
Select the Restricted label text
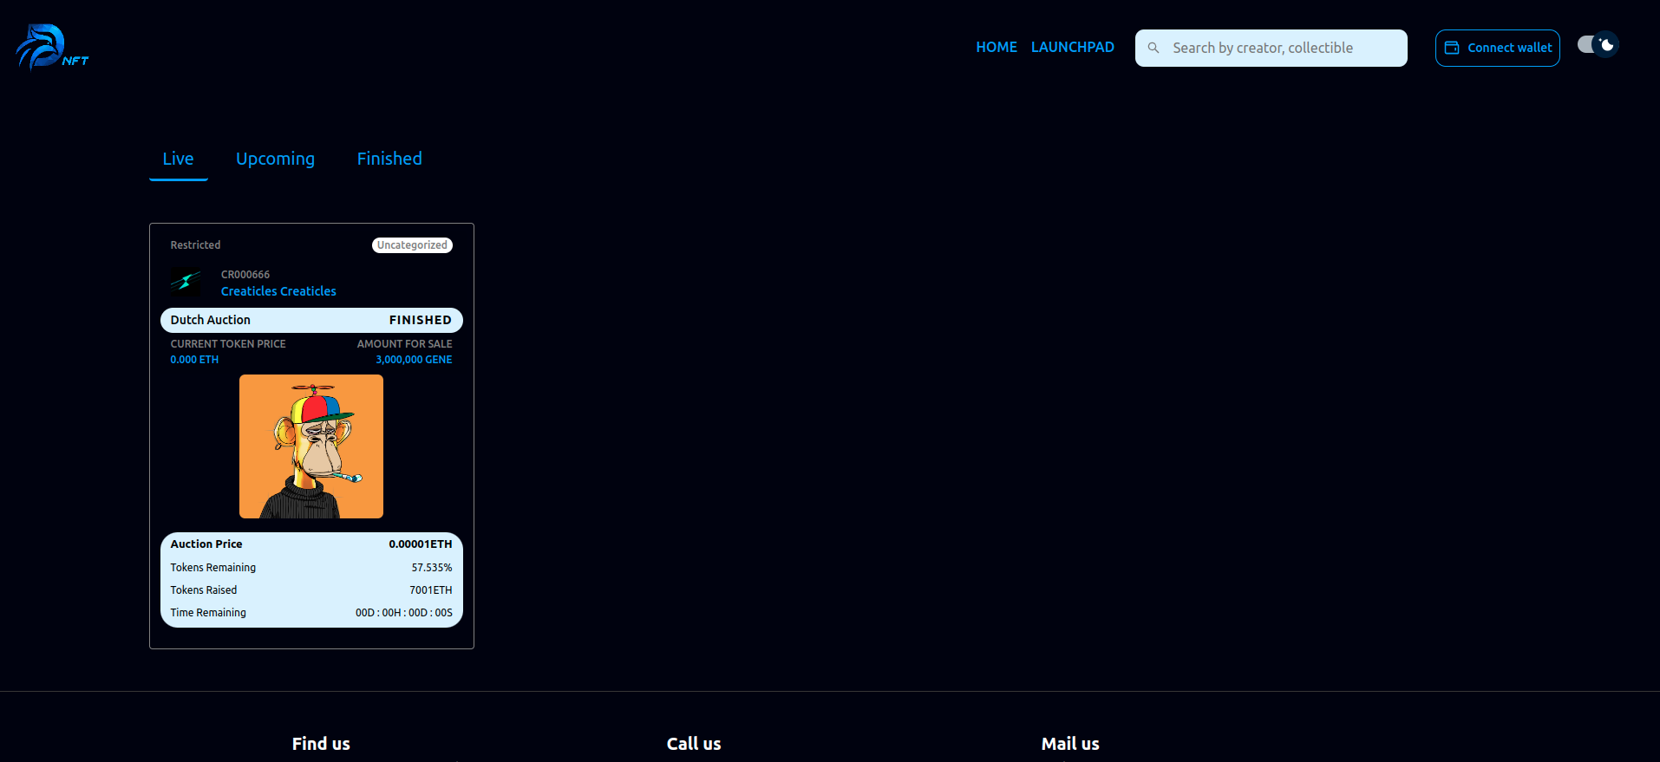(195, 245)
